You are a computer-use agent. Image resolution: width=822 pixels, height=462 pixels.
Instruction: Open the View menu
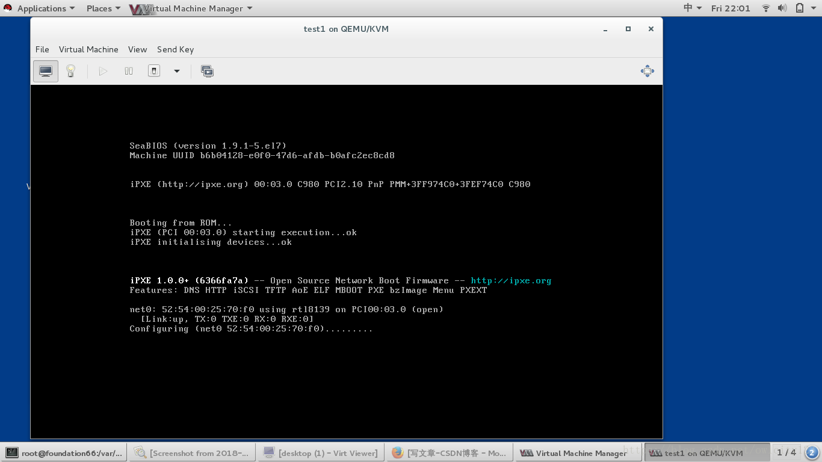[137, 49]
